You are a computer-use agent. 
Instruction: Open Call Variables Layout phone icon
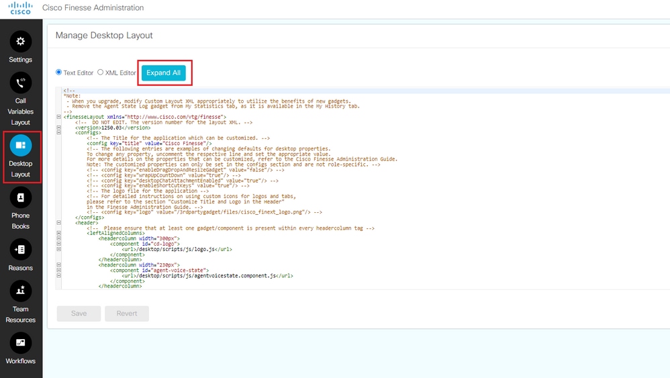(21, 83)
